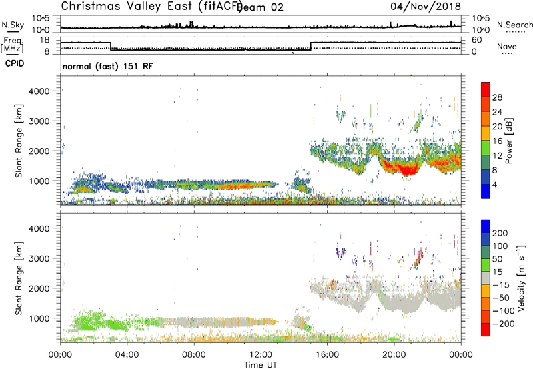Click the '60' tick on the Nave axis
The height and width of the screenshot is (369, 533).
(477, 40)
